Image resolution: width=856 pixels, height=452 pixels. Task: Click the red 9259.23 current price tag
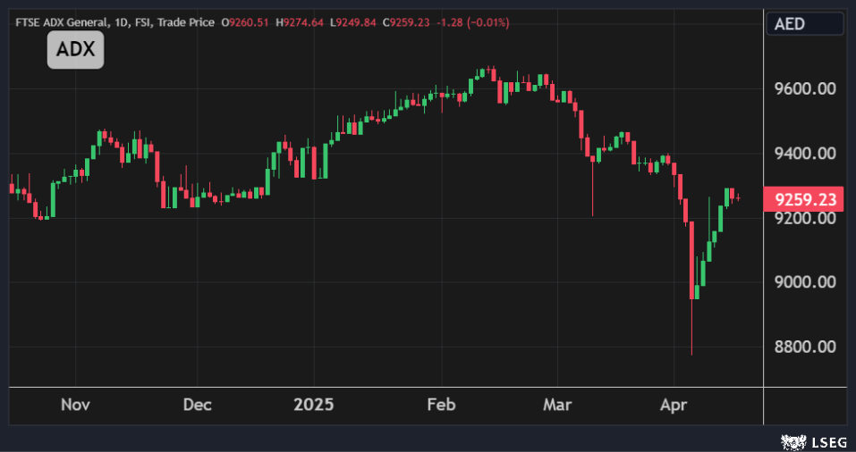804,198
